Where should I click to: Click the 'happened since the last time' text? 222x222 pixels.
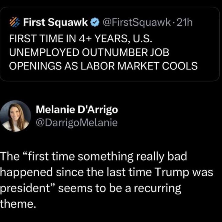76,172
